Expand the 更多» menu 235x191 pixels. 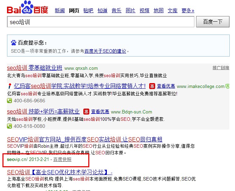point(188,10)
